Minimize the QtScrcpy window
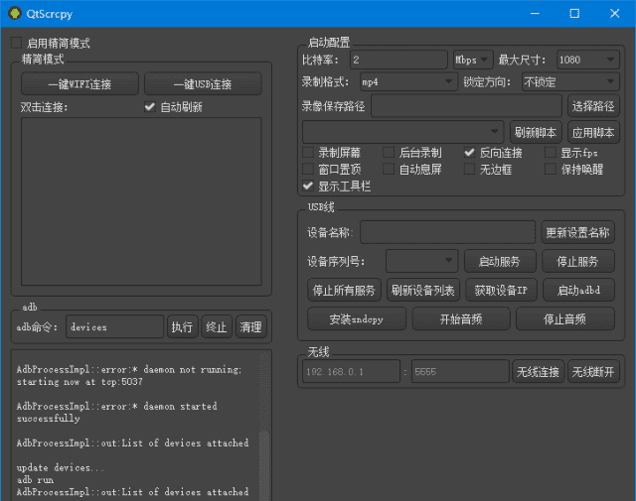Viewport: 636px width, 501px height. [x=535, y=13]
